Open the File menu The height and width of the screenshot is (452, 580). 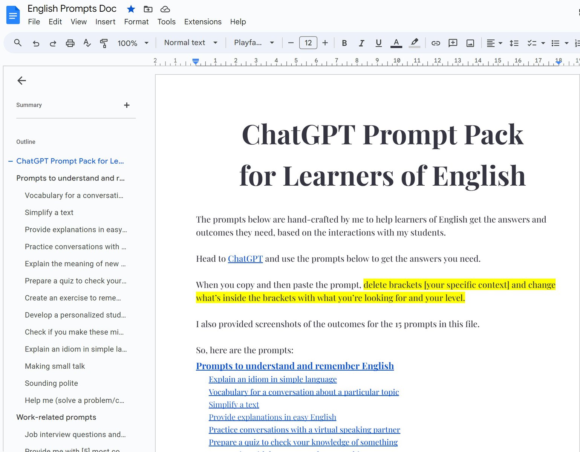[x=34, y=22]
